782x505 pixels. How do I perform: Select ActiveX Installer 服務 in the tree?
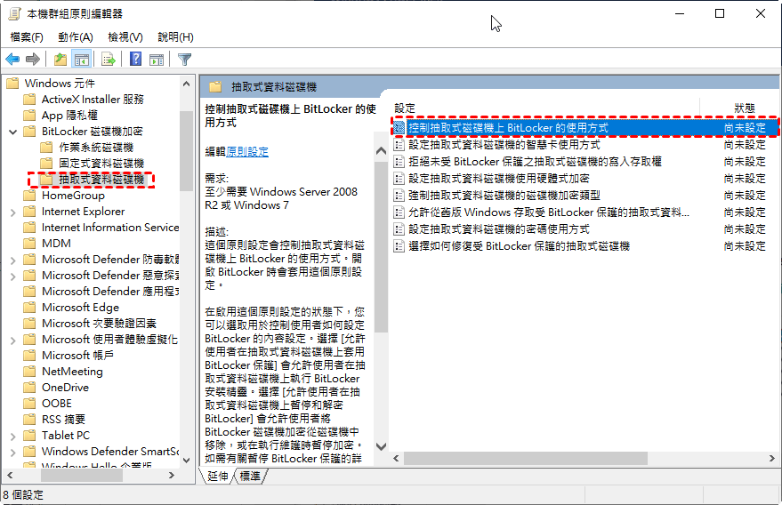93,100
